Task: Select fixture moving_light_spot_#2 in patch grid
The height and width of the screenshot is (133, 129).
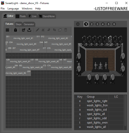Action: [x=56, y=38]
